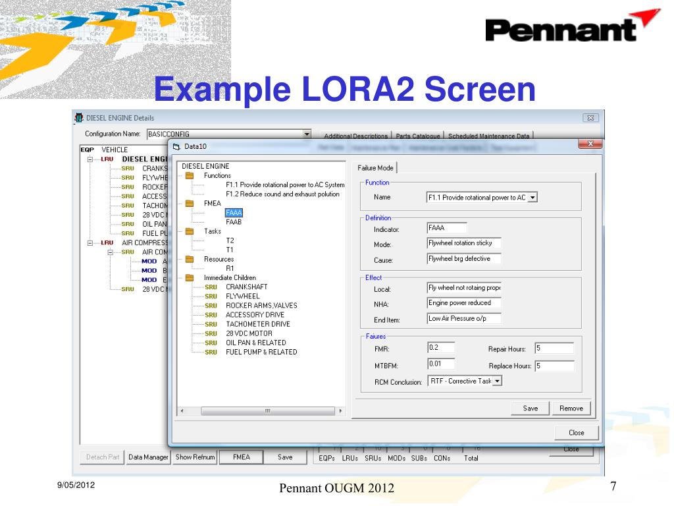Image resolution: width=674 pixels, height=506 pixels.
Task: Select VEHICLE in background tree
Action: (115, 150)
